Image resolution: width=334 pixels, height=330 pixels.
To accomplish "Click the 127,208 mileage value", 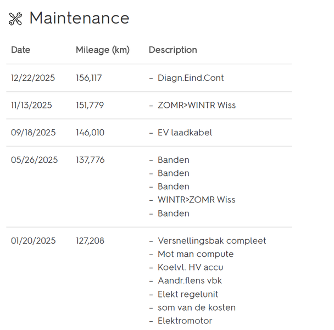I will tap(90, 241).
